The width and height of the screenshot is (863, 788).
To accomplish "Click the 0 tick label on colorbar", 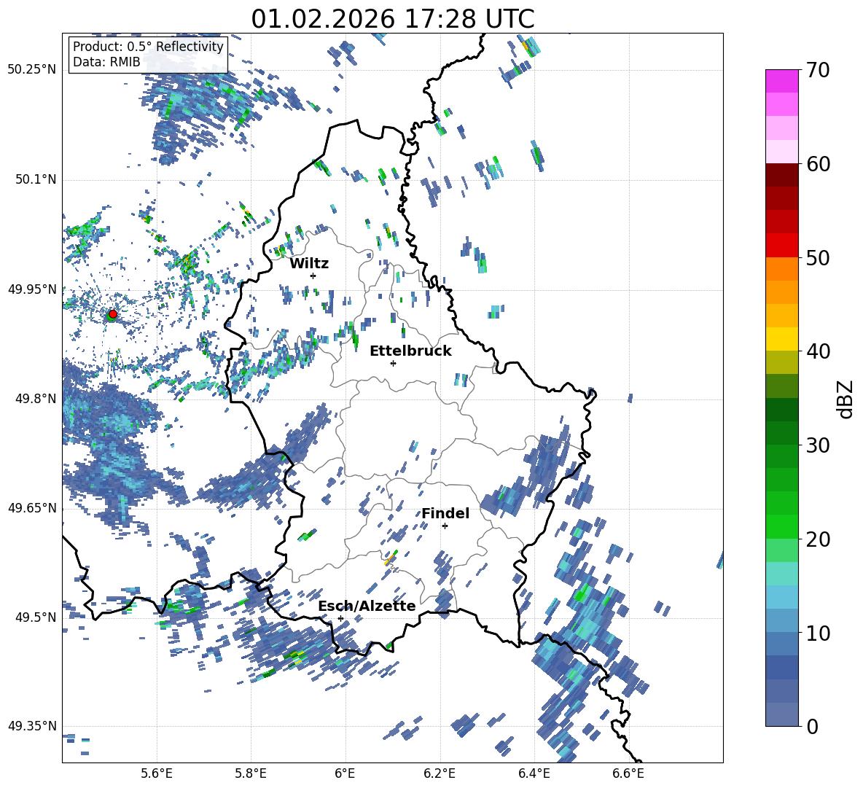I will (812, 726).
